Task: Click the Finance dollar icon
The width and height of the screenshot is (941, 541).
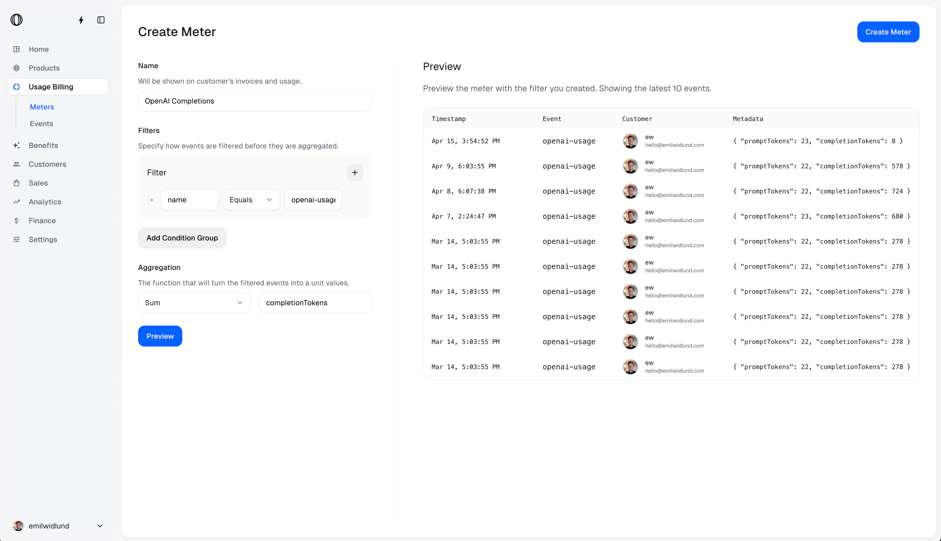Action: click(x=16, y=221)
